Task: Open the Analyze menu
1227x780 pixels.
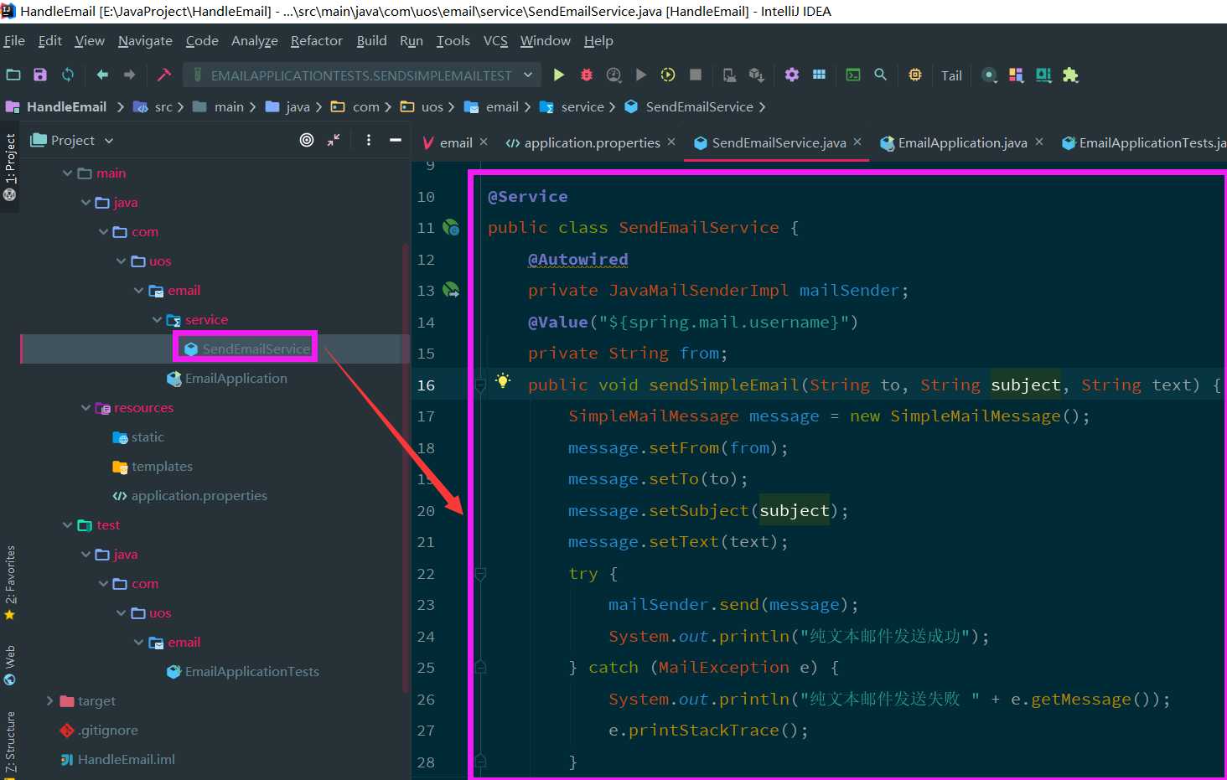Action: click(x=255, y=40)
